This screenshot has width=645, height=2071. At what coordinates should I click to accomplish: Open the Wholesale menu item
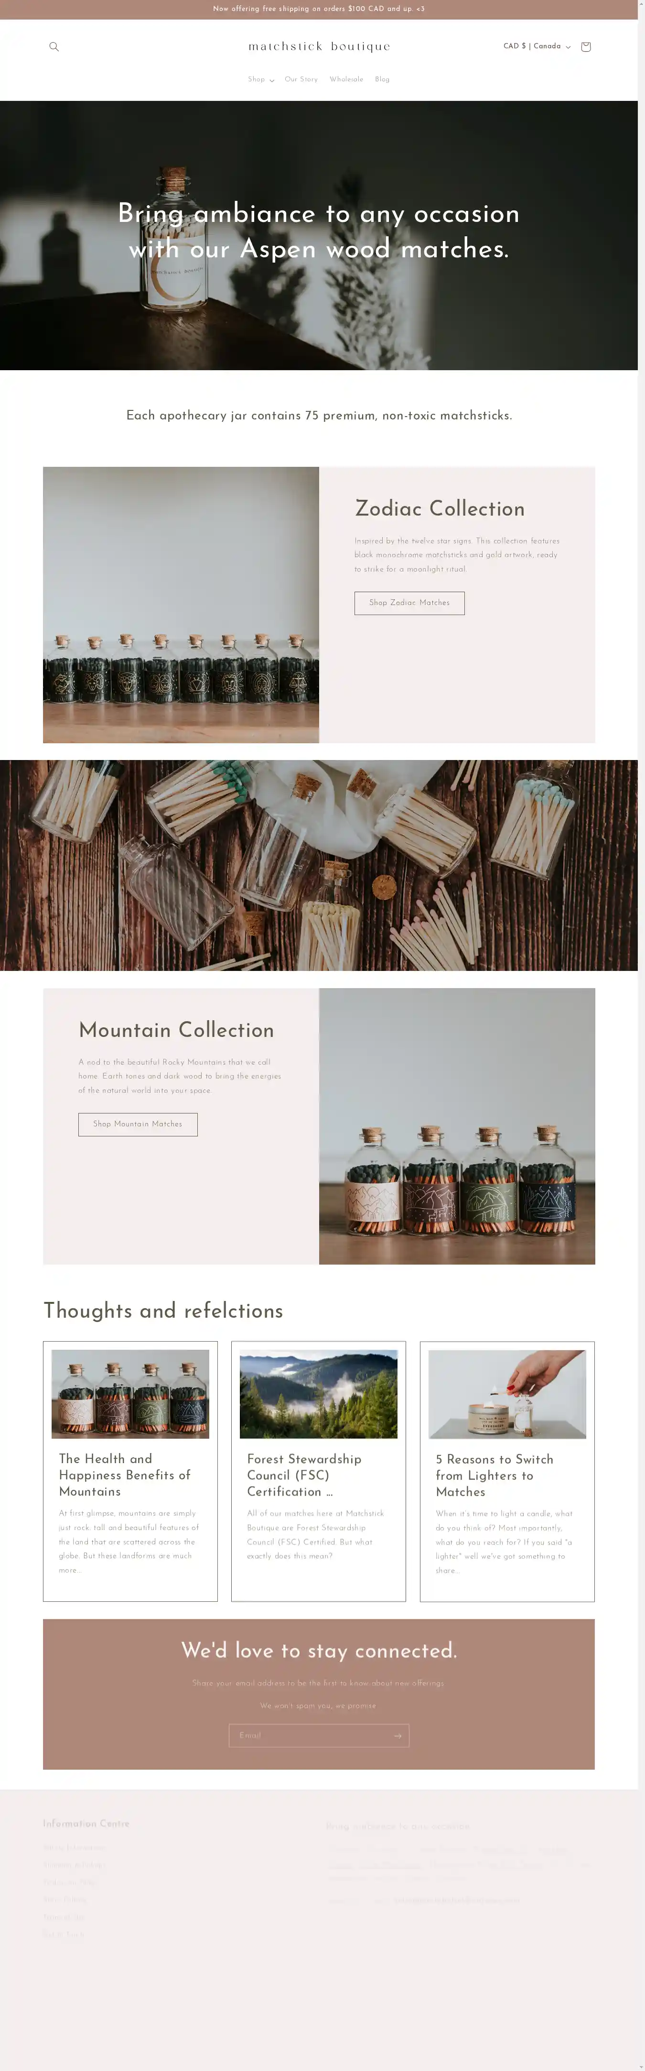346,79
